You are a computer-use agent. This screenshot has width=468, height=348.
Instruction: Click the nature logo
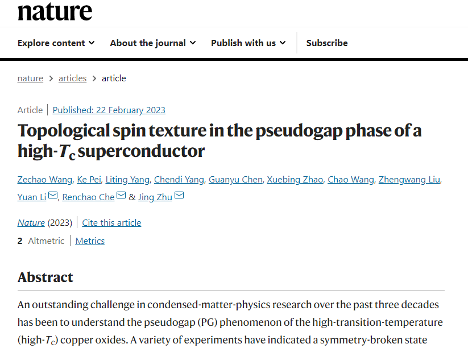pos(55,12)
